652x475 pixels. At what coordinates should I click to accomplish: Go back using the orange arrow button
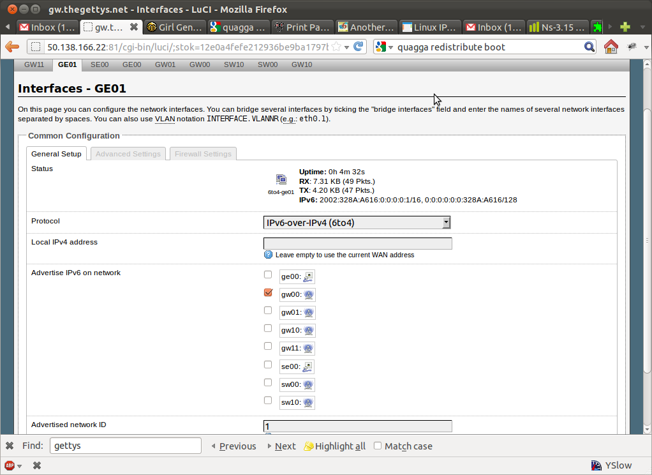pyautogui.click(x=13, y=47)
